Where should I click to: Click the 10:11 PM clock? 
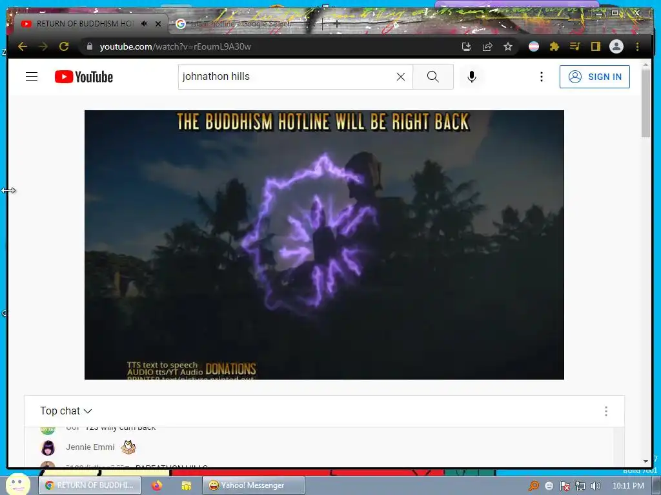pos(628,486)
